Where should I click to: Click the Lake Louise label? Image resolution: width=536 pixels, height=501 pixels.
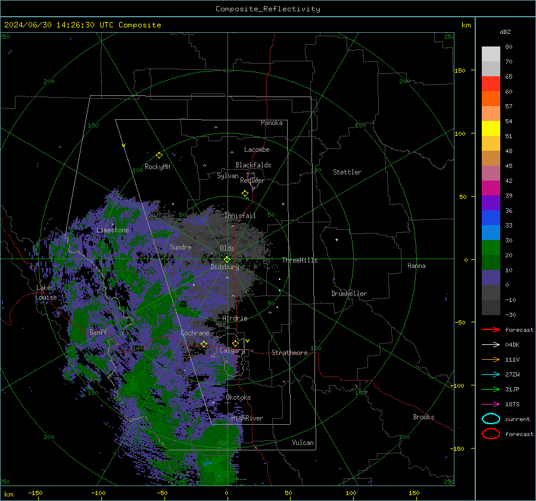(x=46, y=292)
